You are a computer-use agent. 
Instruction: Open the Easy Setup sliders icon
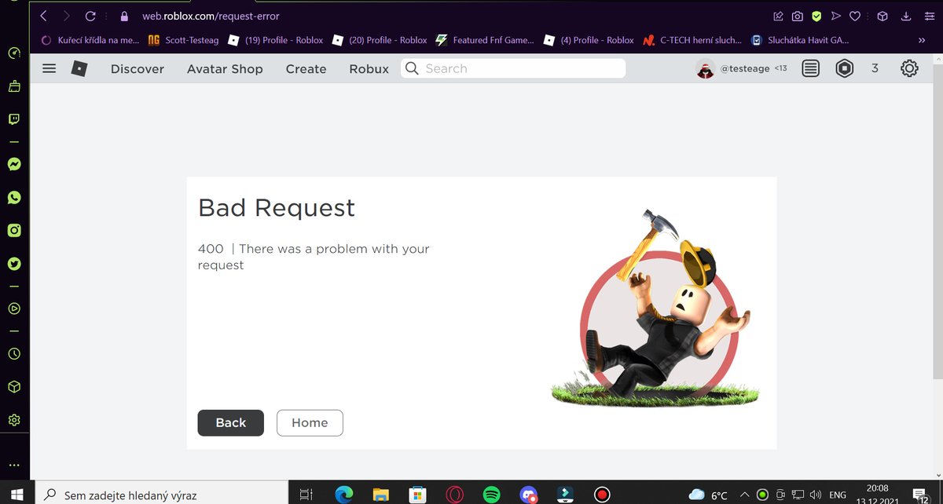click(930, 16)
